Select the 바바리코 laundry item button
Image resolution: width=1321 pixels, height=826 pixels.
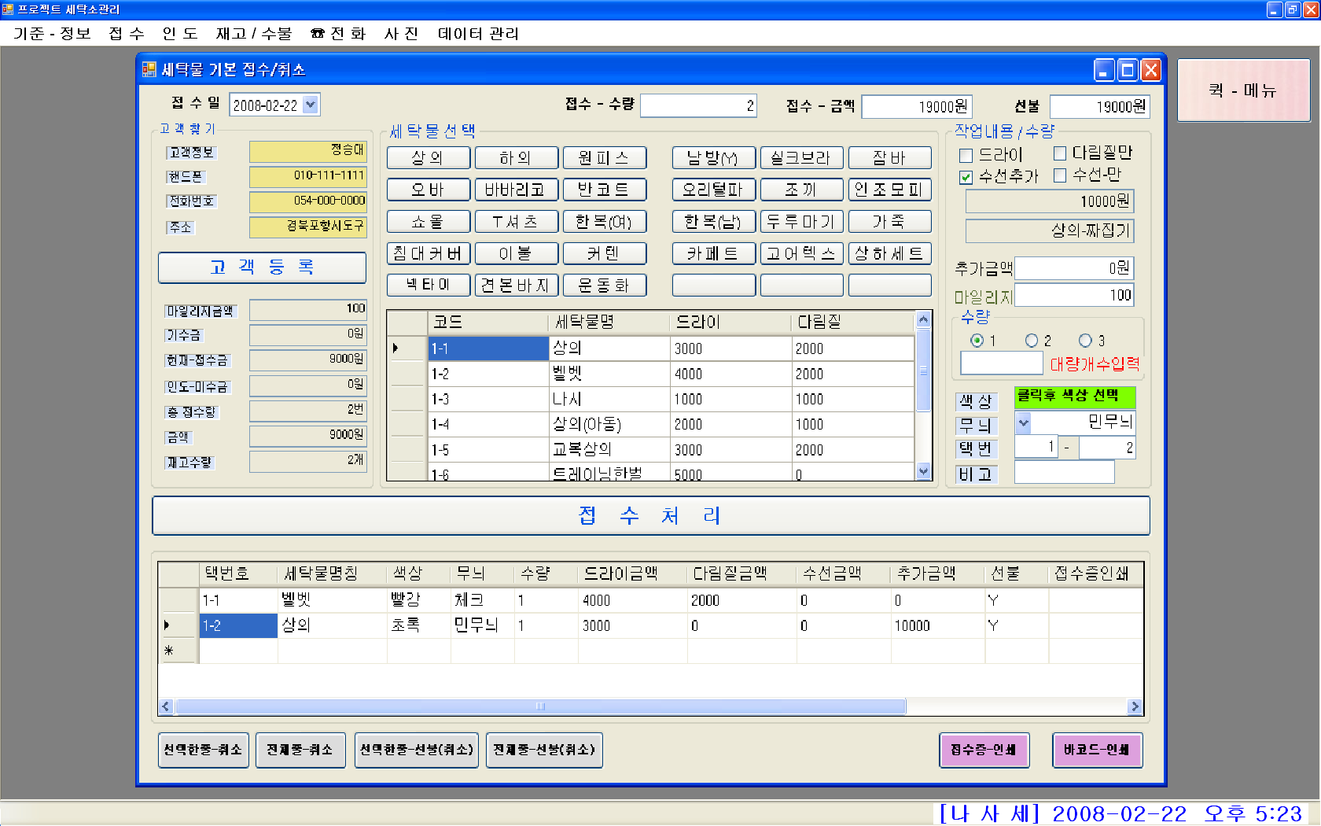517,190
